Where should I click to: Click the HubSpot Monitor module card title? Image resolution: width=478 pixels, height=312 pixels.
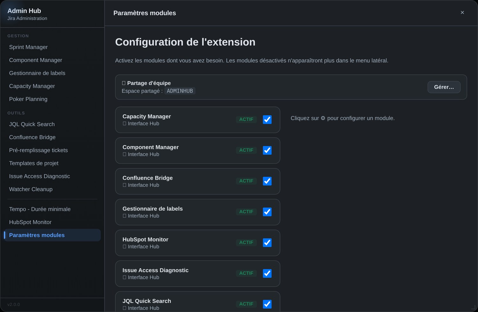tap(145, 239)
